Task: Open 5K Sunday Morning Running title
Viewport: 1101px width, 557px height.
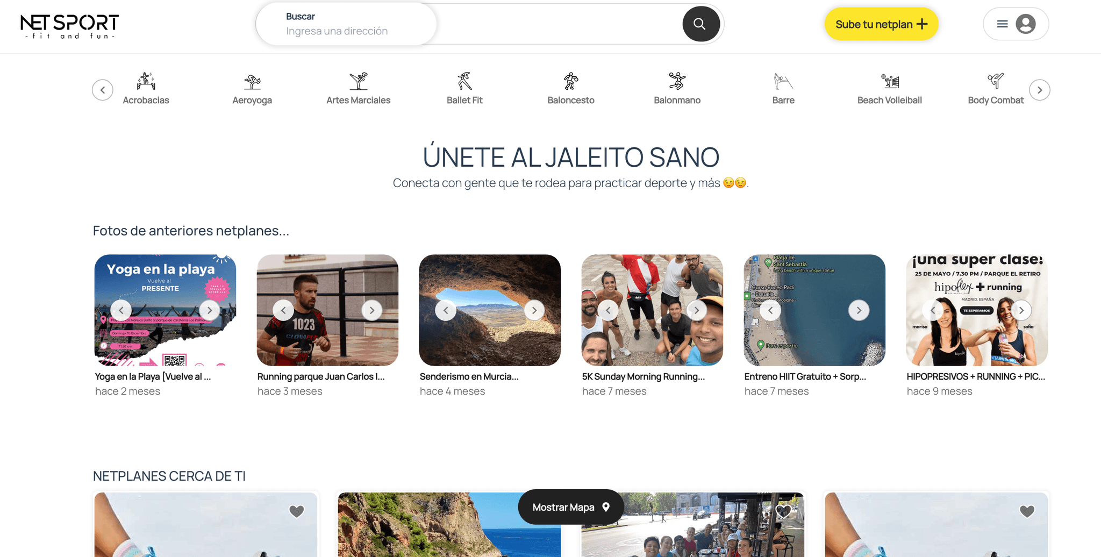Action: 644,376
